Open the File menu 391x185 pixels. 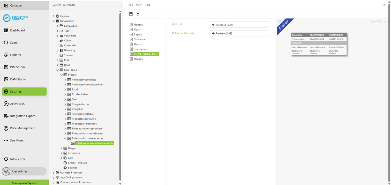coord(131,5)
